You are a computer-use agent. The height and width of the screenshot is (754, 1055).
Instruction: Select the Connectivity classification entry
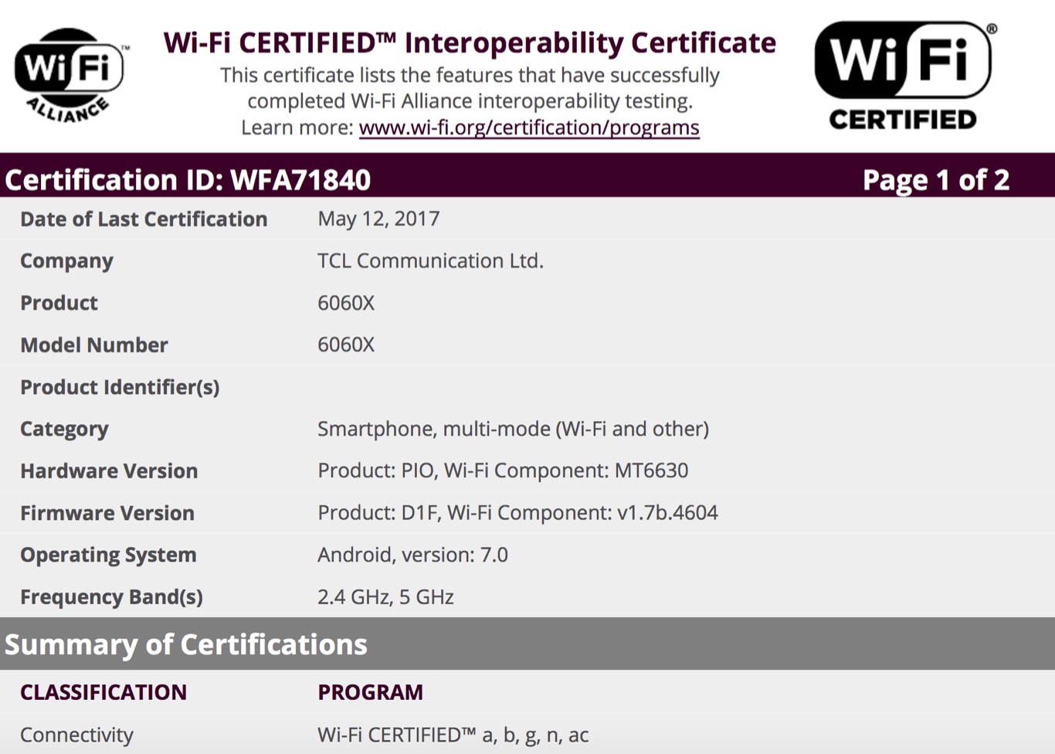(x=76, y=735)
